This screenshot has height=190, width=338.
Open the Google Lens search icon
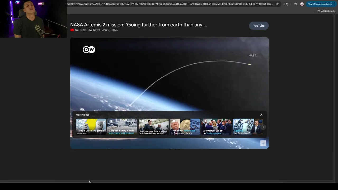(286, 4)
